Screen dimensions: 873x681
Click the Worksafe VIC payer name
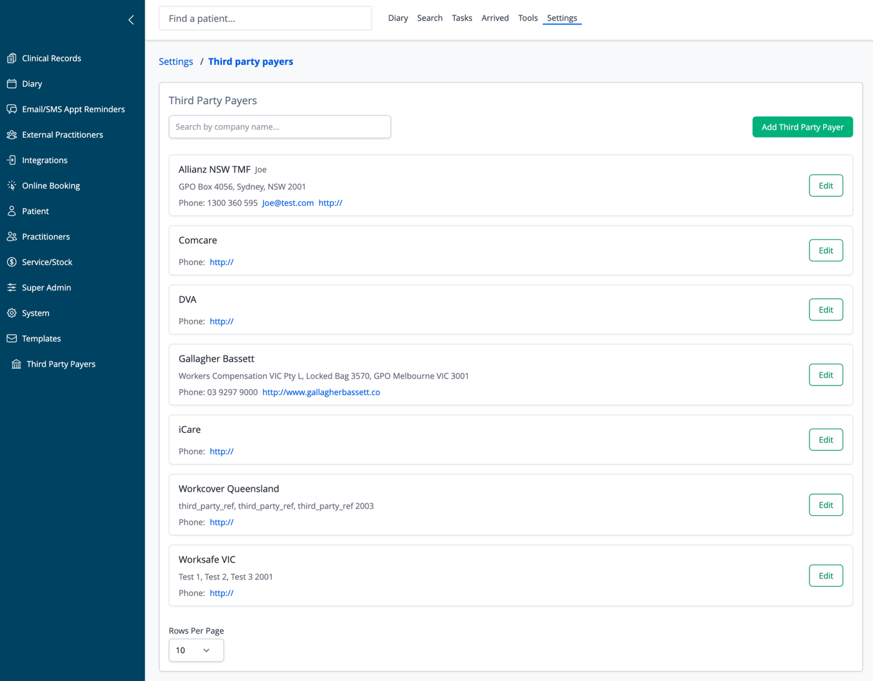click(207, 559)
